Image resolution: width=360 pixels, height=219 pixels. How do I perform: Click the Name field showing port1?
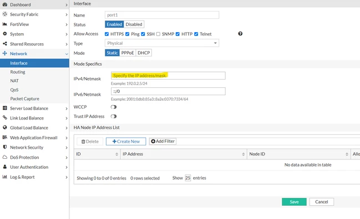pyautogui.click(x=162, y=15)
